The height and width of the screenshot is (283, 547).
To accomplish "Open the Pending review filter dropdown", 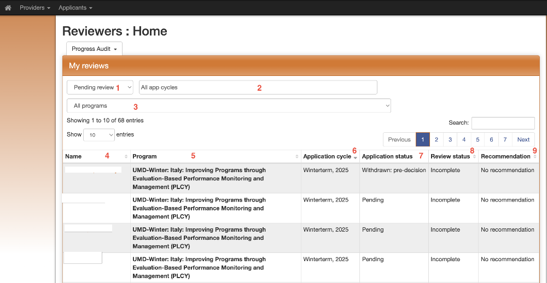I will (100, 87).
